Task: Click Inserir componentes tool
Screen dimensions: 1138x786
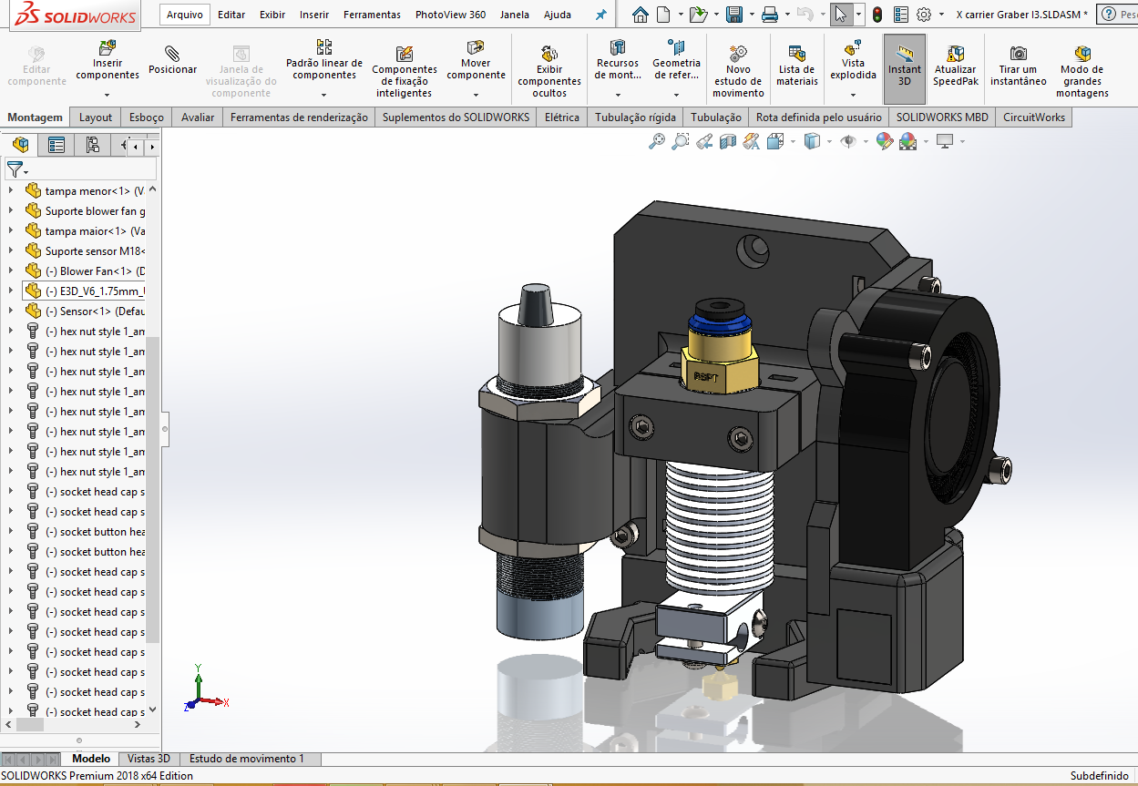Action: tap(108, 60)
